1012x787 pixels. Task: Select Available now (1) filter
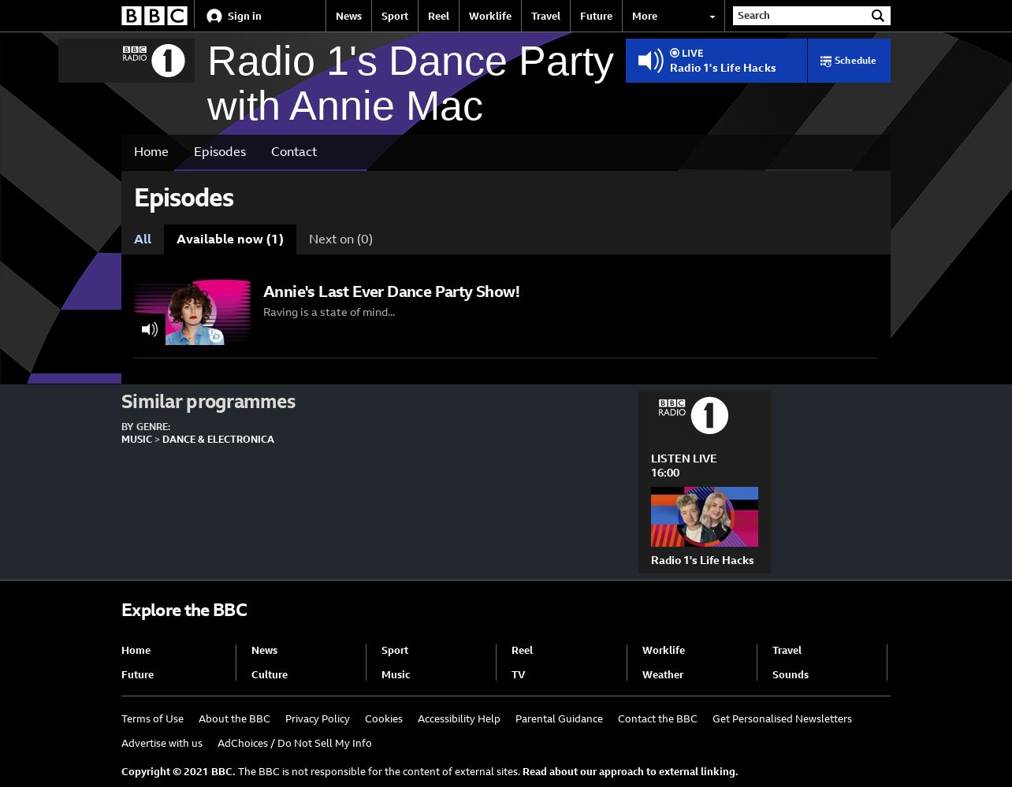230,239
